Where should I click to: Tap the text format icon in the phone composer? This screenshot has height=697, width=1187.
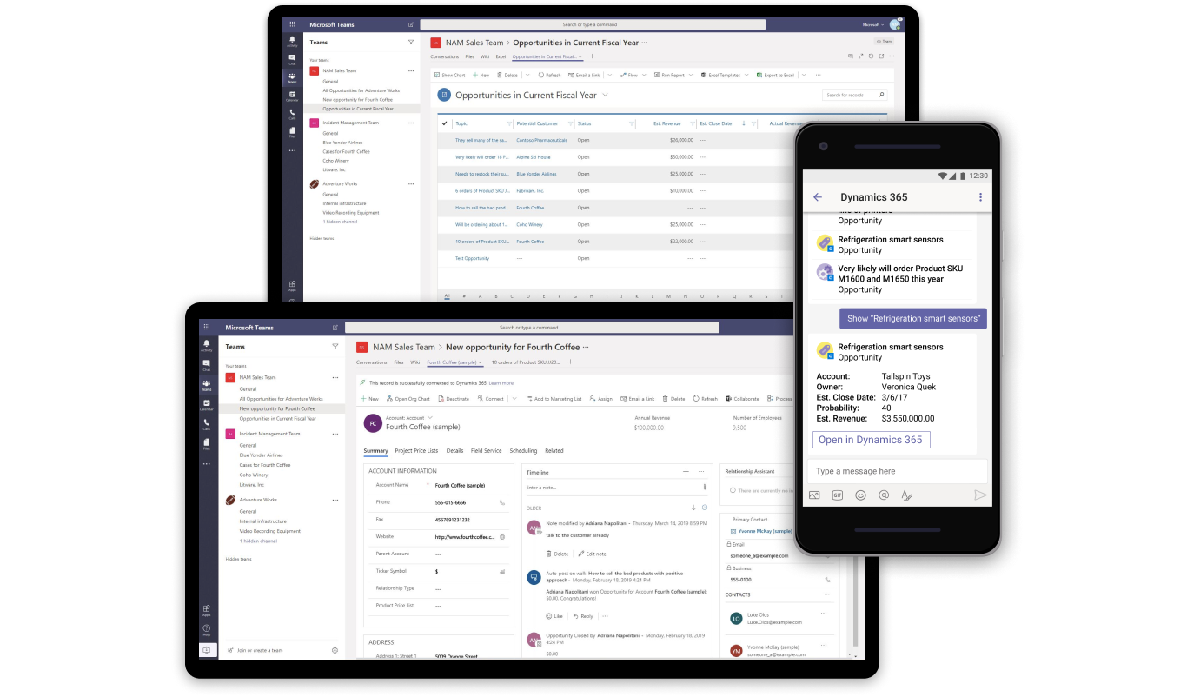point(906,495)
